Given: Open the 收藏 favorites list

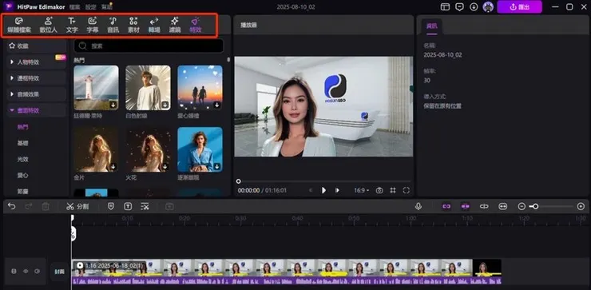Looking at the screenshot, I should pyautogui.click(x=36, y=46).
